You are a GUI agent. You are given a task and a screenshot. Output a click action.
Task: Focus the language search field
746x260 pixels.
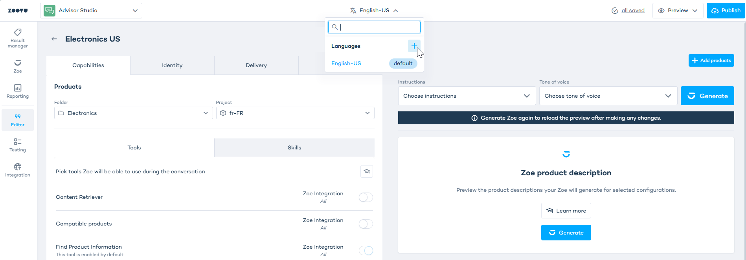pos(374,27)
